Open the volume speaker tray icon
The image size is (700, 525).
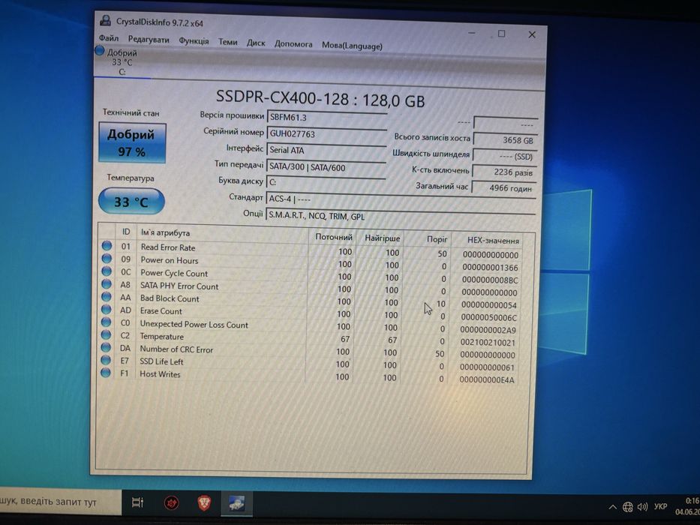pos(642,507)
